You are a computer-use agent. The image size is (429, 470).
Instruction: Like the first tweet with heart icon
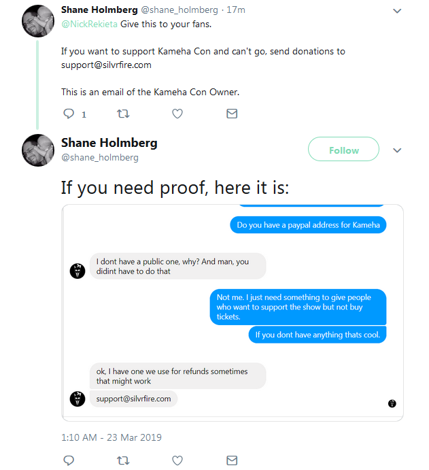tap(177, 114)
